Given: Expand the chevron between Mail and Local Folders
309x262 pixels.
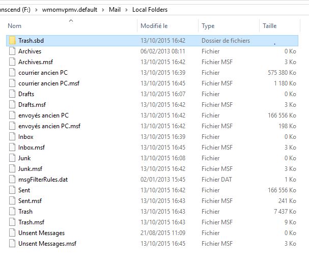Looking at the screenshot, I should click(x=127, y=10).
